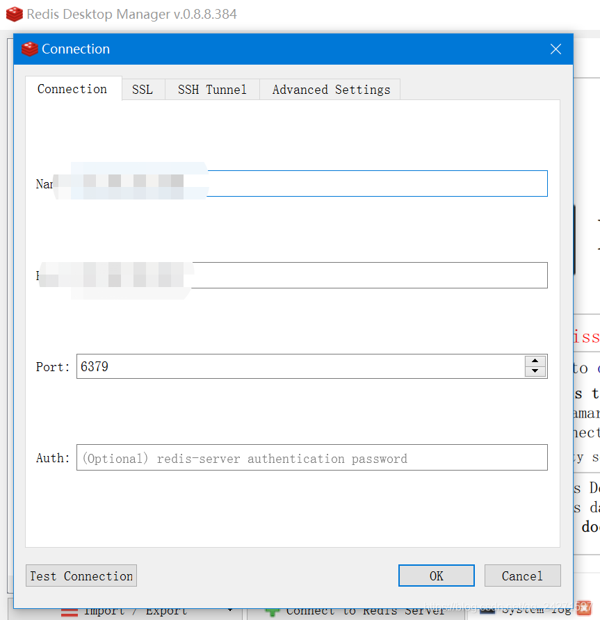Open the Import / Export dropdown arrow

point(229,610)
